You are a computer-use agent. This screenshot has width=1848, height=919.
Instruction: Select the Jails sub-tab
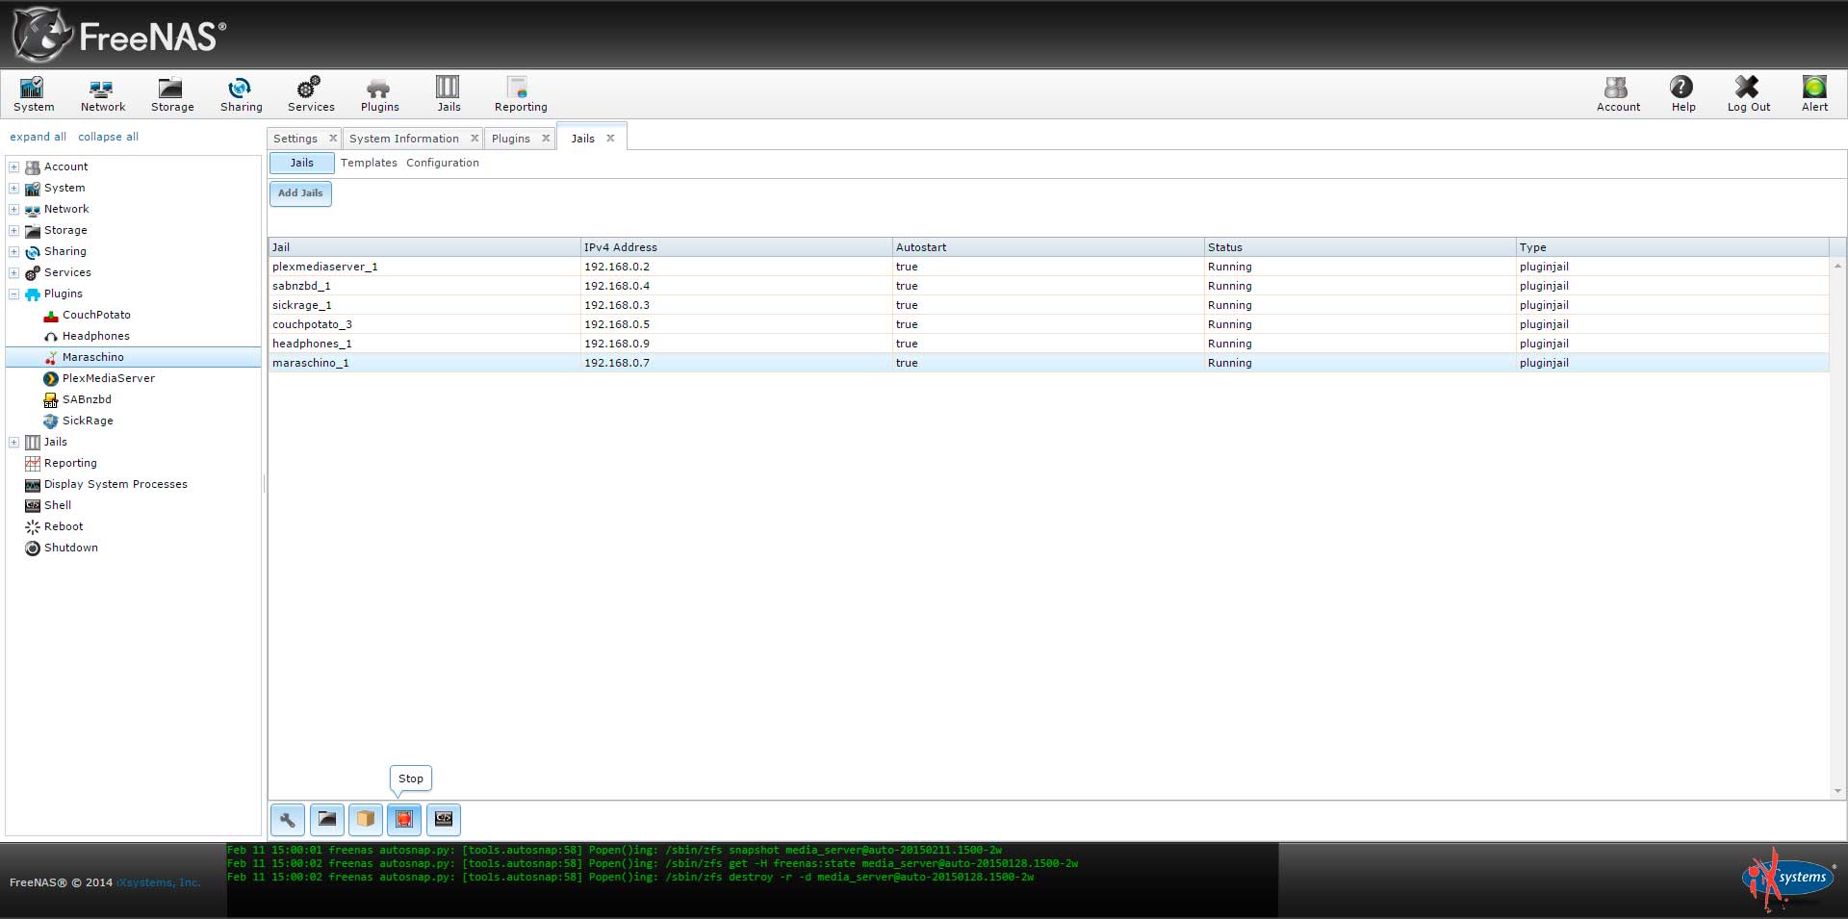302,163
